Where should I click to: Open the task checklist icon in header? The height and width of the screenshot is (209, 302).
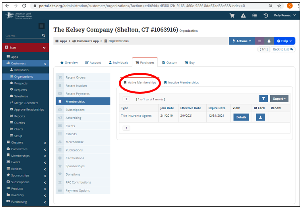click(255, 15)
